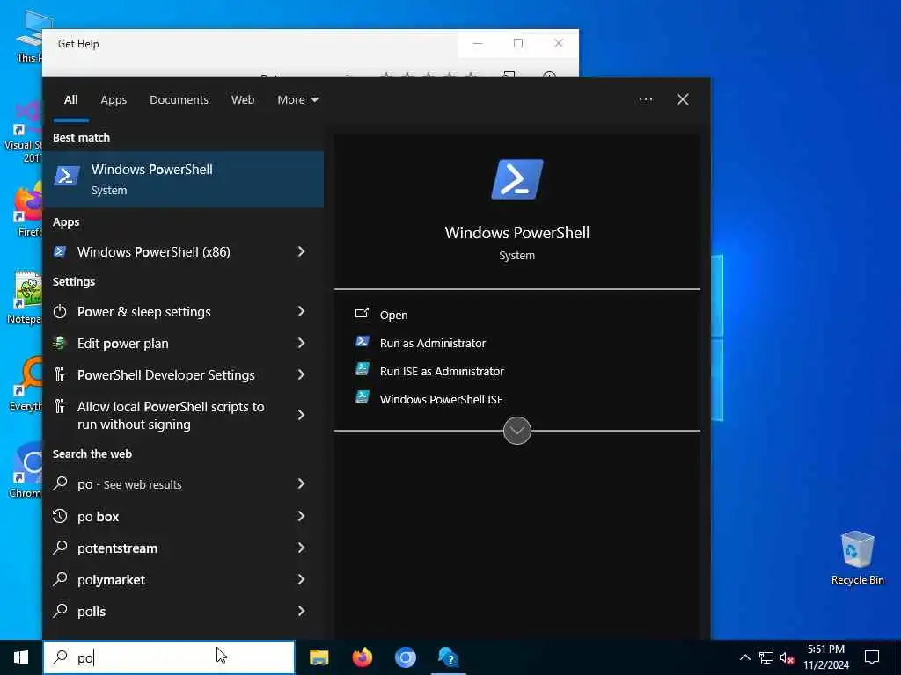
Task: Open search options ellipsis menu
Action: tap(646, 100)
